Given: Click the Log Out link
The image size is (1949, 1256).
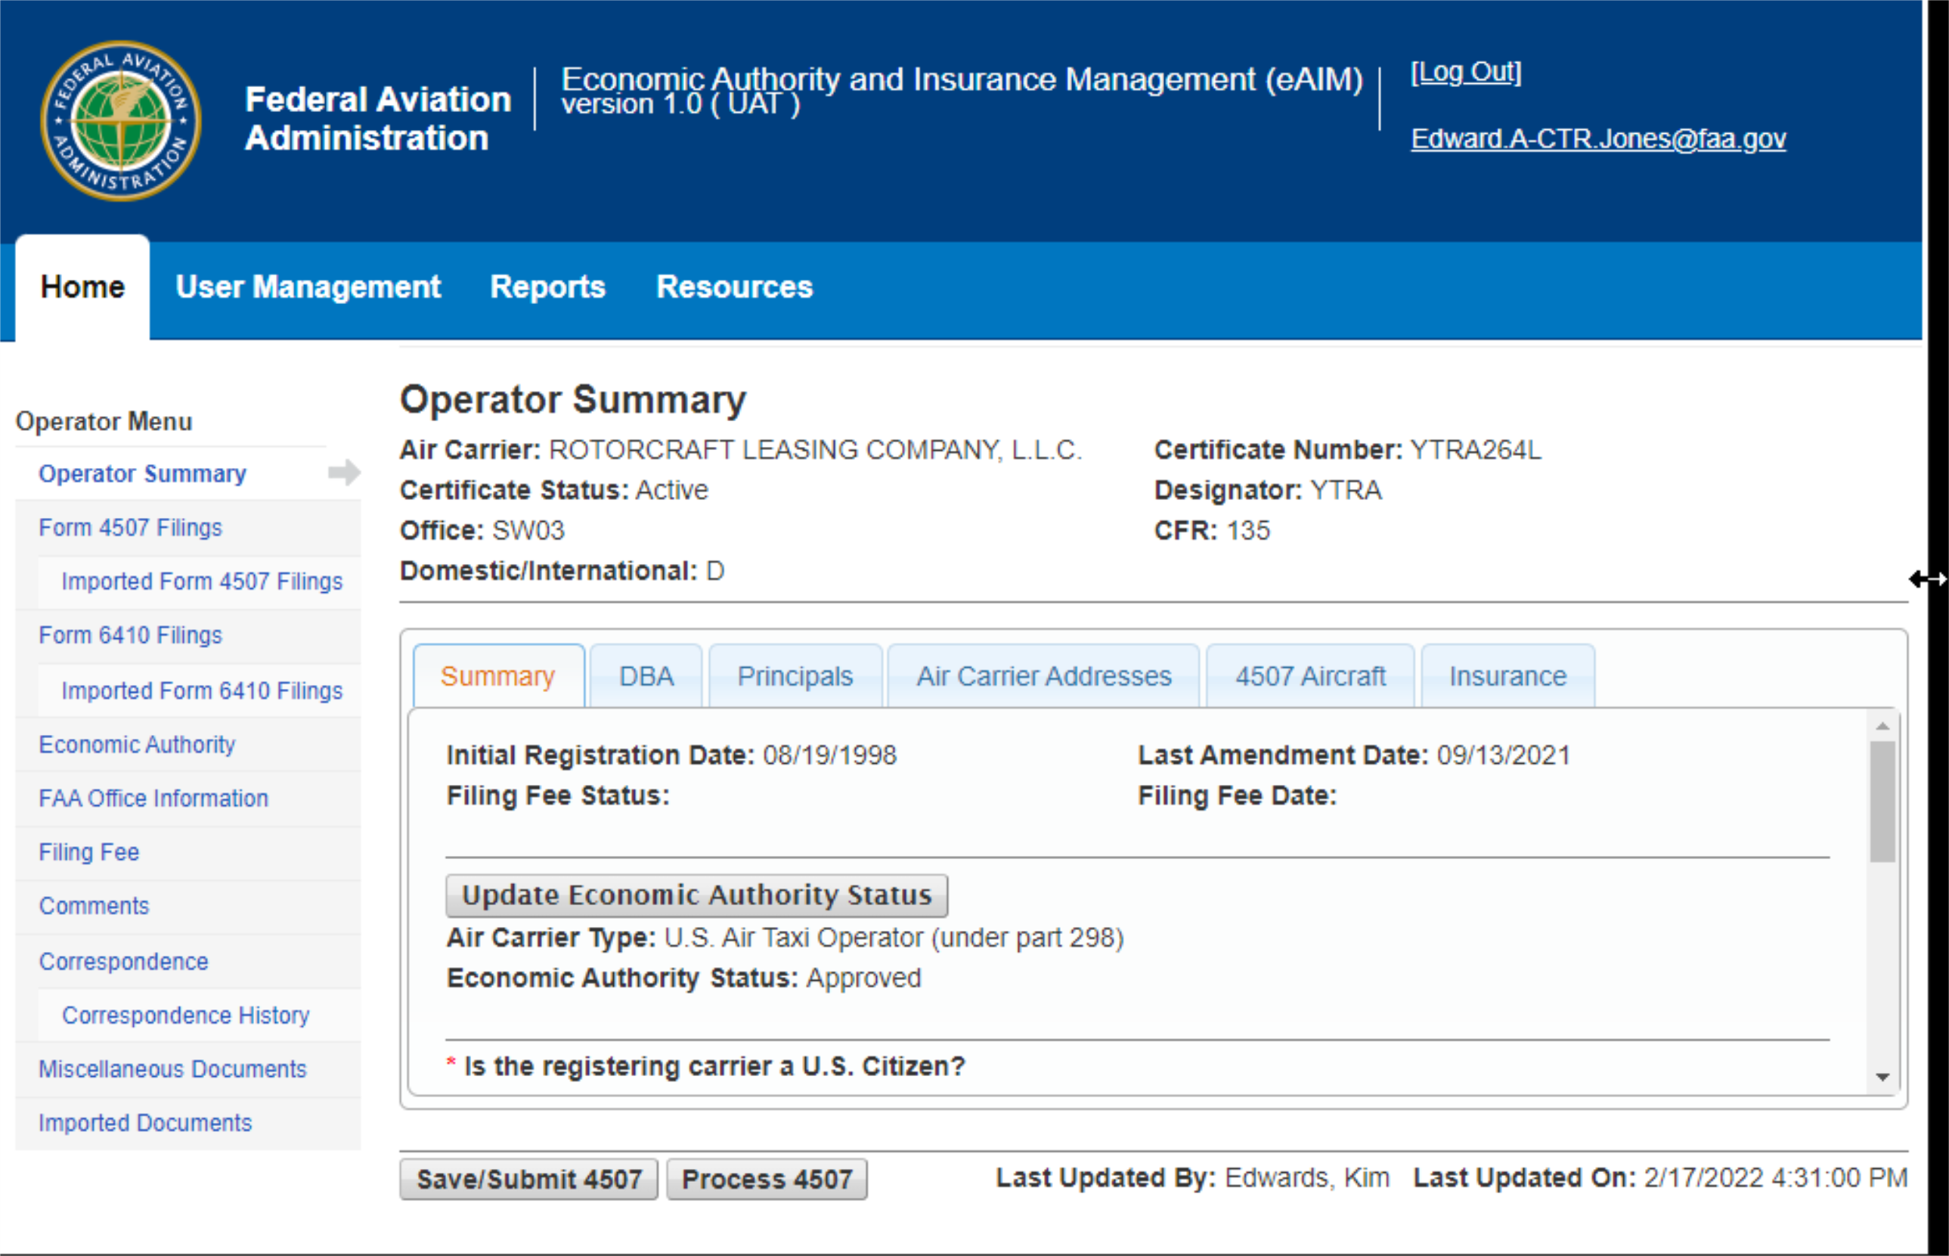Looking at the screenshot, I should 1466,72.
